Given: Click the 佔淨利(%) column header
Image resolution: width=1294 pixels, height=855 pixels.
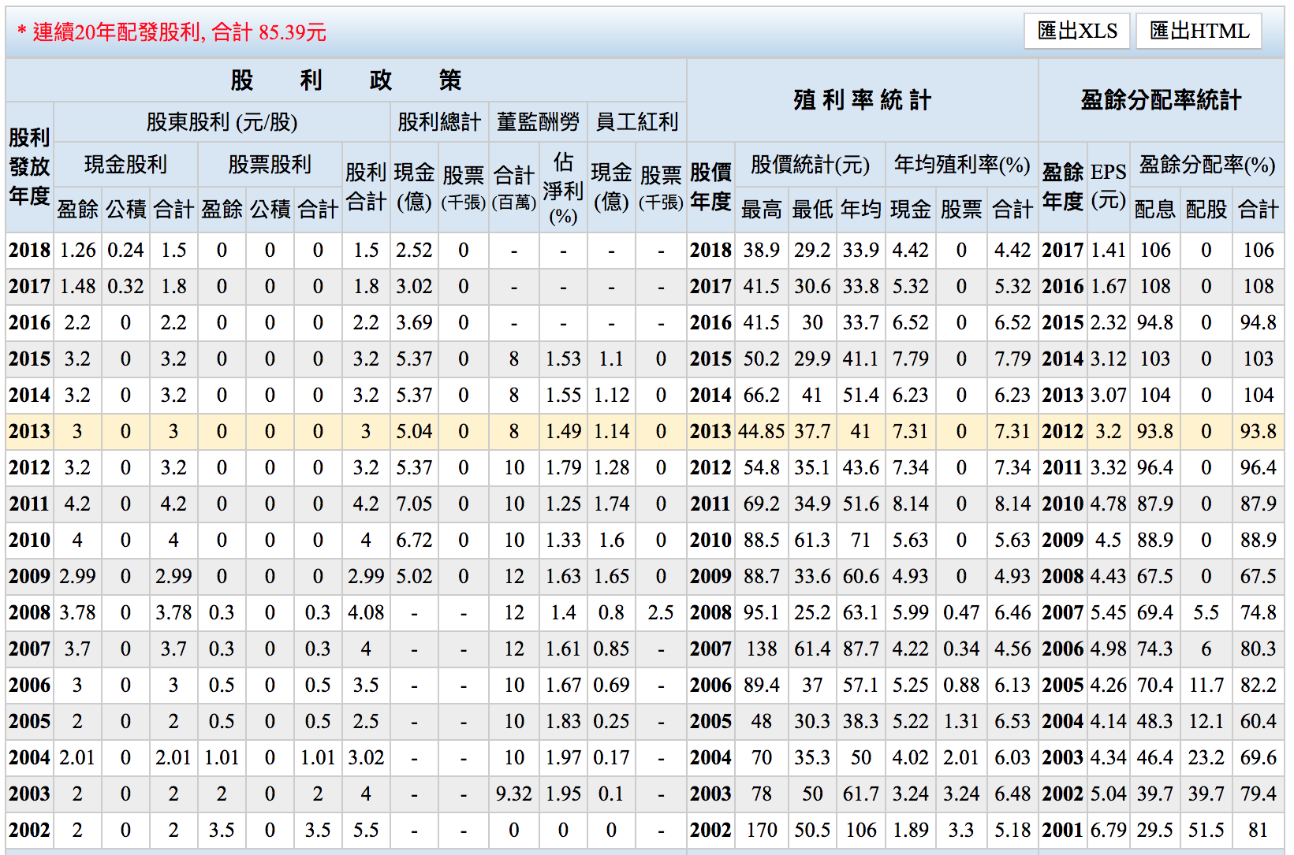Looking at the screenshot, I should [x=563, y=188].
